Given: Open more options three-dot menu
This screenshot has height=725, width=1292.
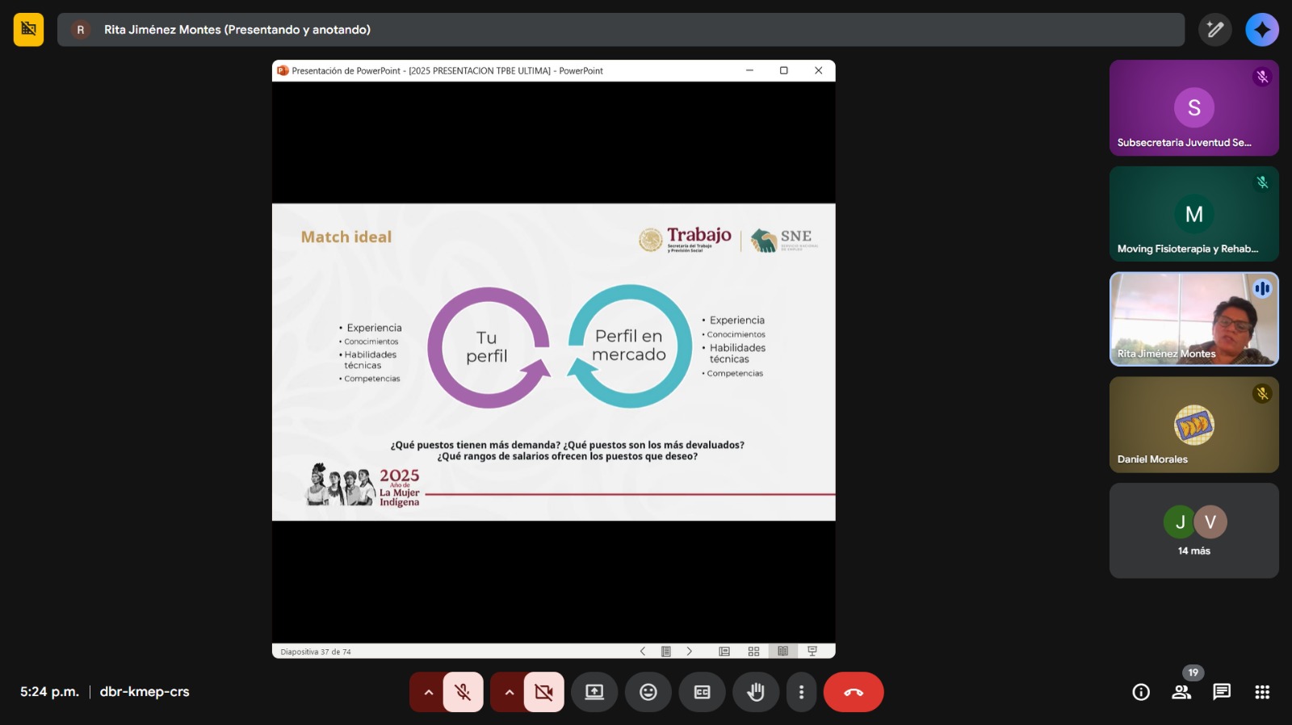Looking at the screenshot, I should click(801, 692).
